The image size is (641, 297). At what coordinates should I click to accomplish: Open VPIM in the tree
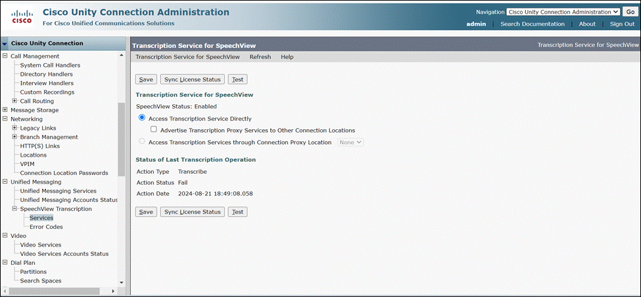[27, 164]
